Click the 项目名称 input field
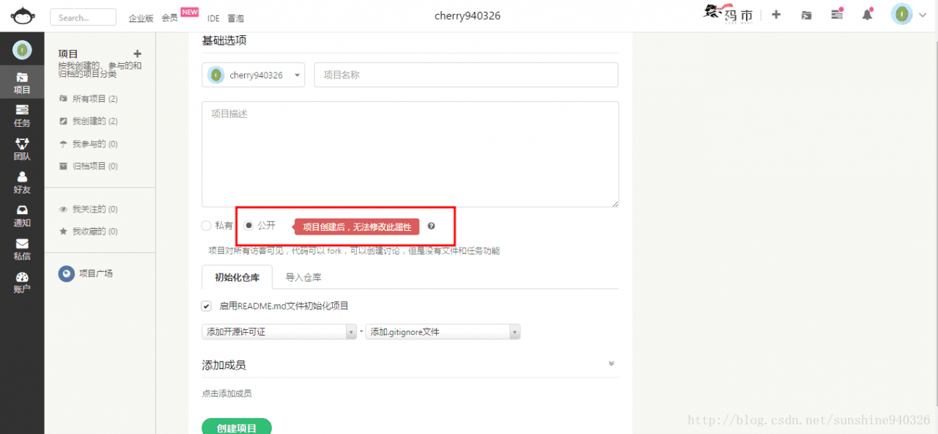This screenshot has height=434, width=938. [466, 75]
